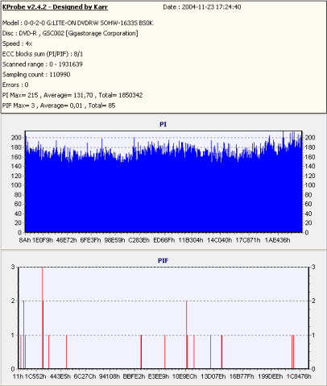Viewport: 327px width, 386px height.
Task: Click the PIF chart x-axis label 94108h
Action: (110, 376)
